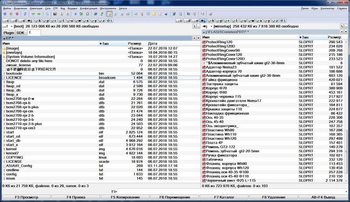Open the Справка menu
Screen dimensions: 350x202
coord(342,8)
